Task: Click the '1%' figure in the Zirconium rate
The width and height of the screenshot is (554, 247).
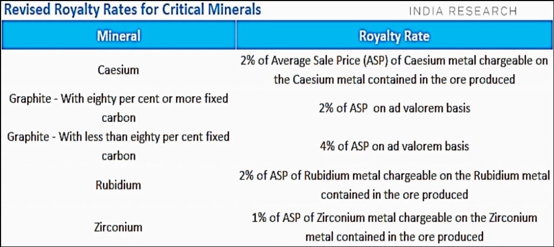Action: pyautogui.click(x=261, y=218)
